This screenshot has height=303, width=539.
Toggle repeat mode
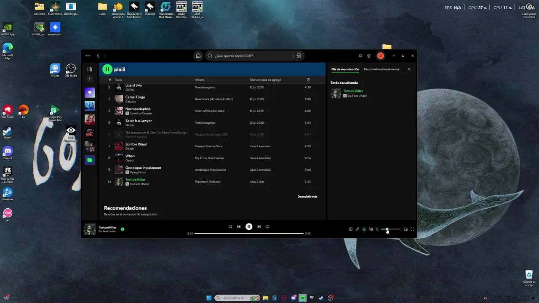point(267,226)
